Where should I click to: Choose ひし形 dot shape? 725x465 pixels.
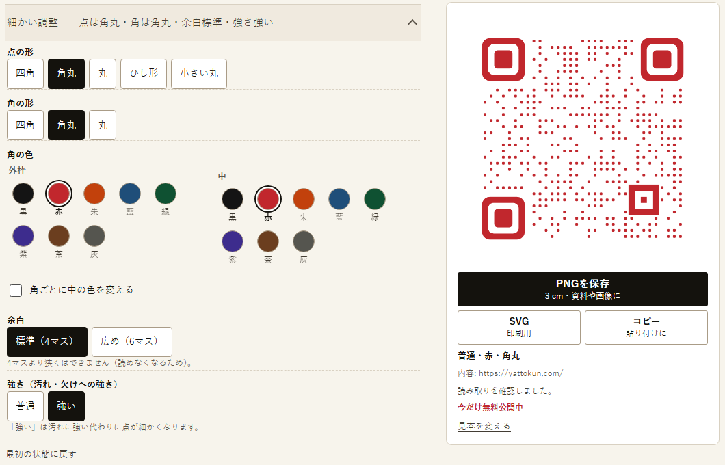pos(144,73)
